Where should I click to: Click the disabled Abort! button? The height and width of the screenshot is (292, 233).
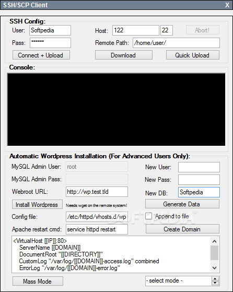coord(203,30)
